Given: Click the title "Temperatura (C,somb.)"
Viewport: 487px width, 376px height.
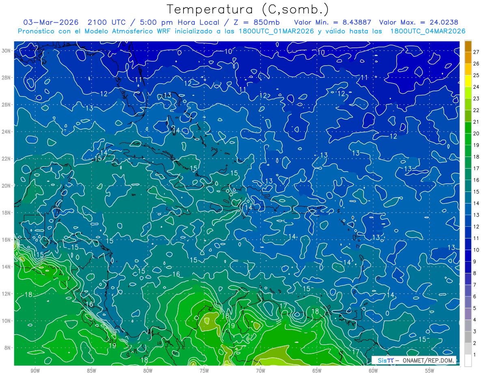Looking at the screenshot, I should coord(248,9).
